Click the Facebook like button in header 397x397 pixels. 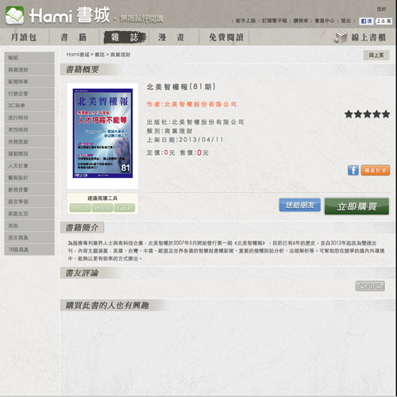(x=366, y=21)
